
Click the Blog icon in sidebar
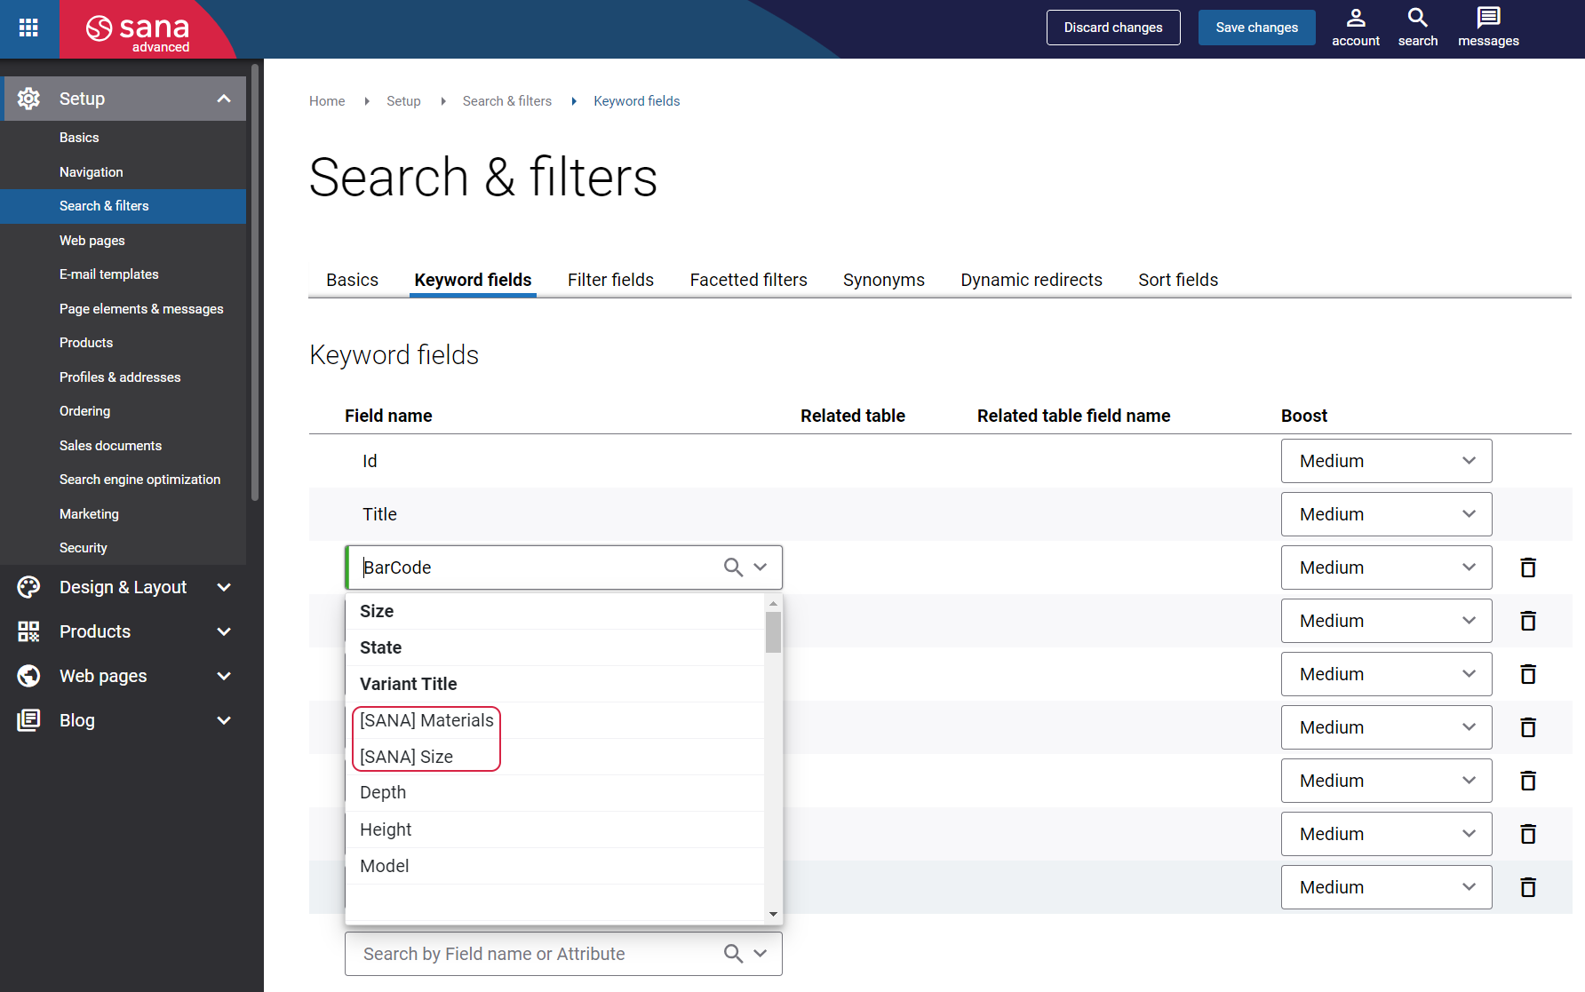(28, 720)
